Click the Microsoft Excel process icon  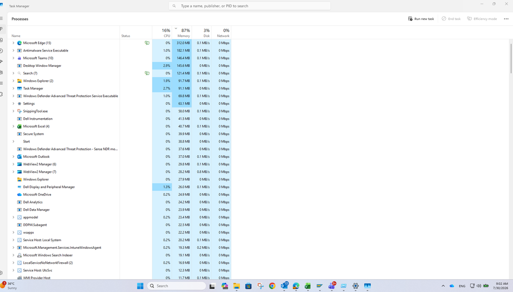(x=20, y=126)
